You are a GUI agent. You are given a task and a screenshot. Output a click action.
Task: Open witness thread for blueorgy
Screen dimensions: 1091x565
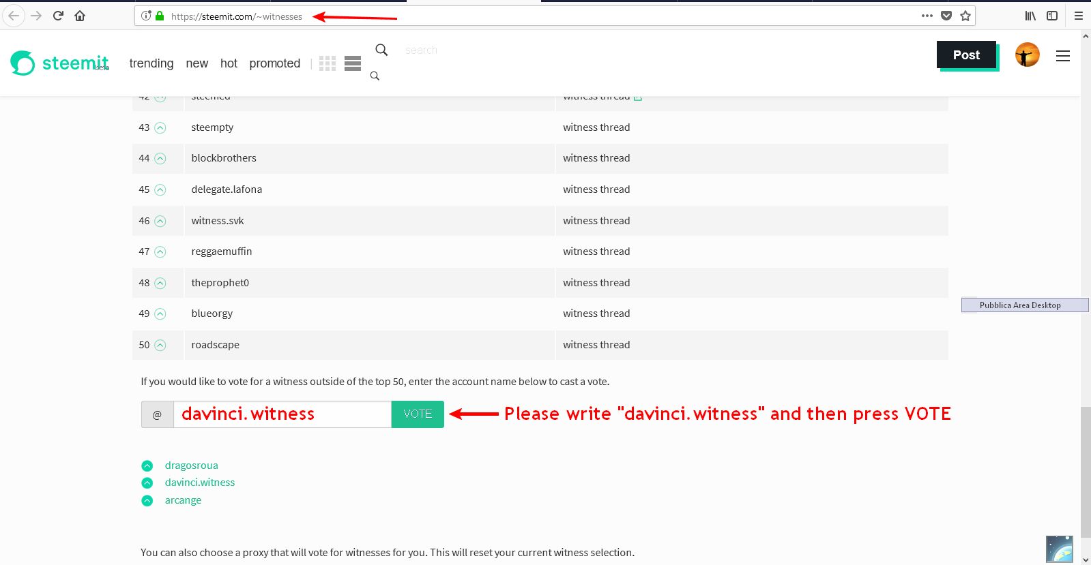[596, 314]
